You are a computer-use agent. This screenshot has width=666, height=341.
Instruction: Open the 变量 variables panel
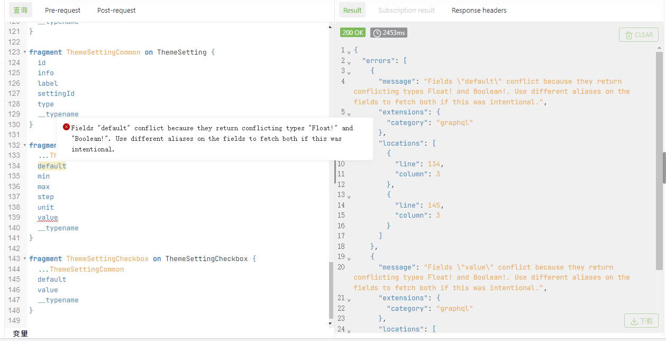pos(20,334)
